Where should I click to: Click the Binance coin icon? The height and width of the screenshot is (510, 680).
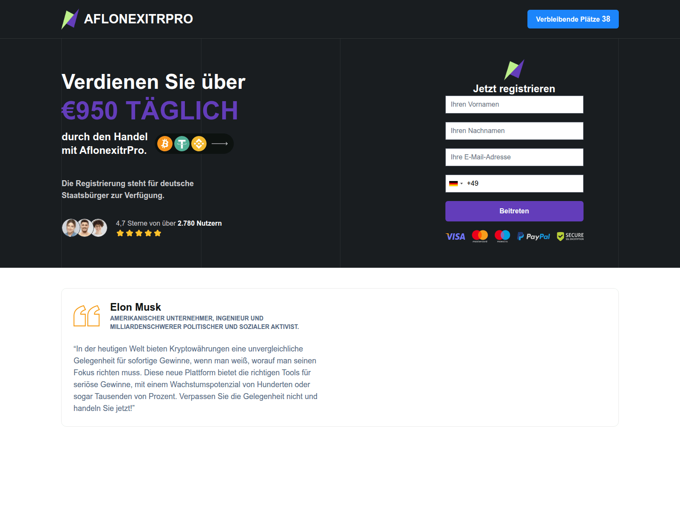point(199,144)
